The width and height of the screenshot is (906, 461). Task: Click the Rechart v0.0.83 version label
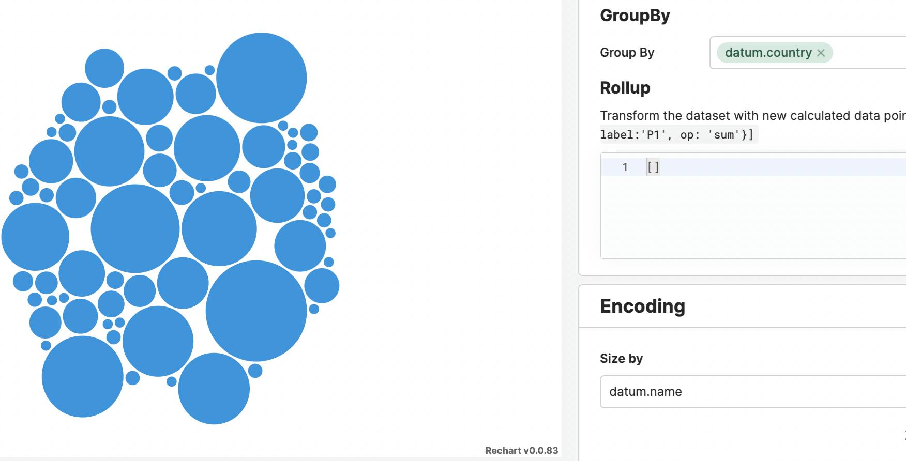click(522, 450)
